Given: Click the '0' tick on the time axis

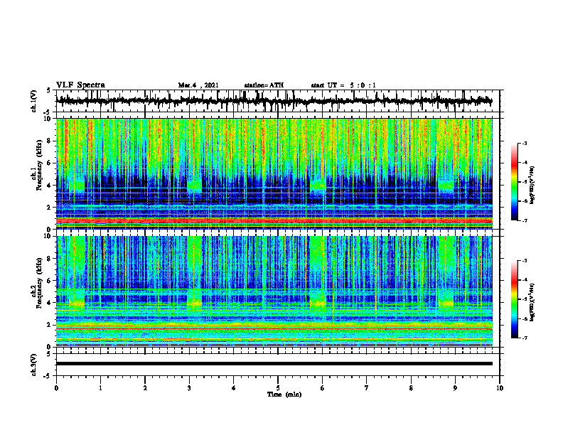Looking at the screenshot, I should [56, 388].
